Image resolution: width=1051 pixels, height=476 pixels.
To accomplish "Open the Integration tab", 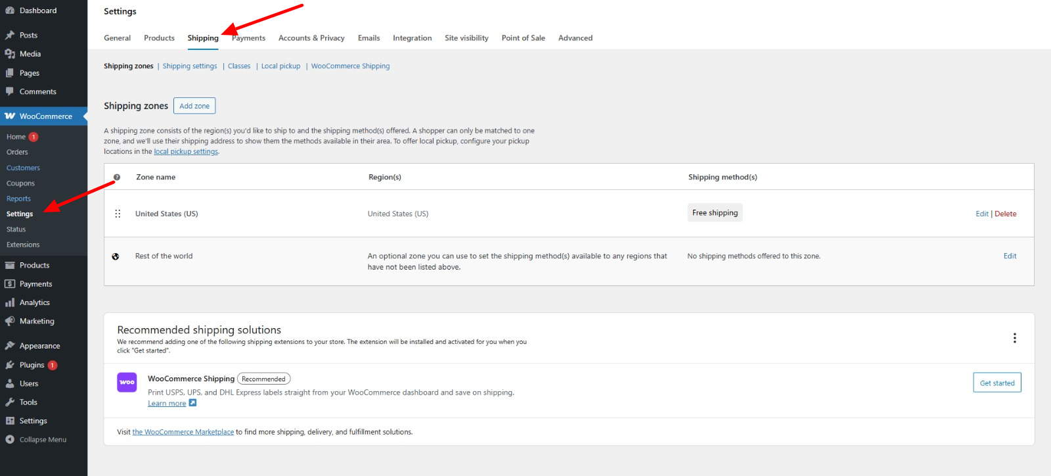I will click(x=412, y=38).
